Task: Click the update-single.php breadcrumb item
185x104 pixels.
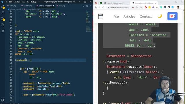Action: point(32,9)
